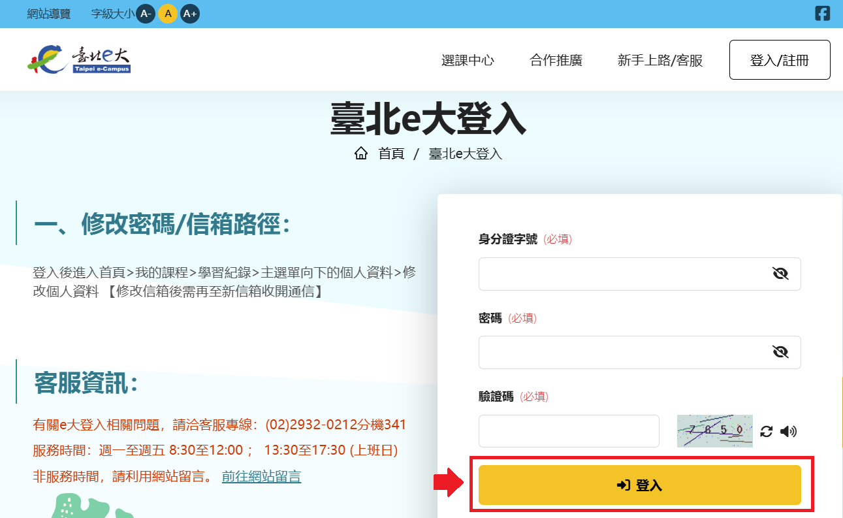
Task: Click the captcha image
Action: point(715,430)
